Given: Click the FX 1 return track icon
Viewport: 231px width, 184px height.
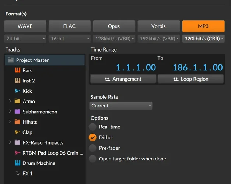Looking at the screenshot, I should click(18, 173).
